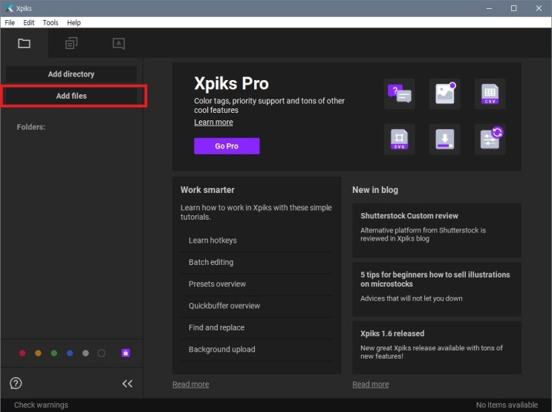Image resolution: width=552 pixels, height=412 pixels.
Task: Select the blue color tag
Action: click(70, 353)
